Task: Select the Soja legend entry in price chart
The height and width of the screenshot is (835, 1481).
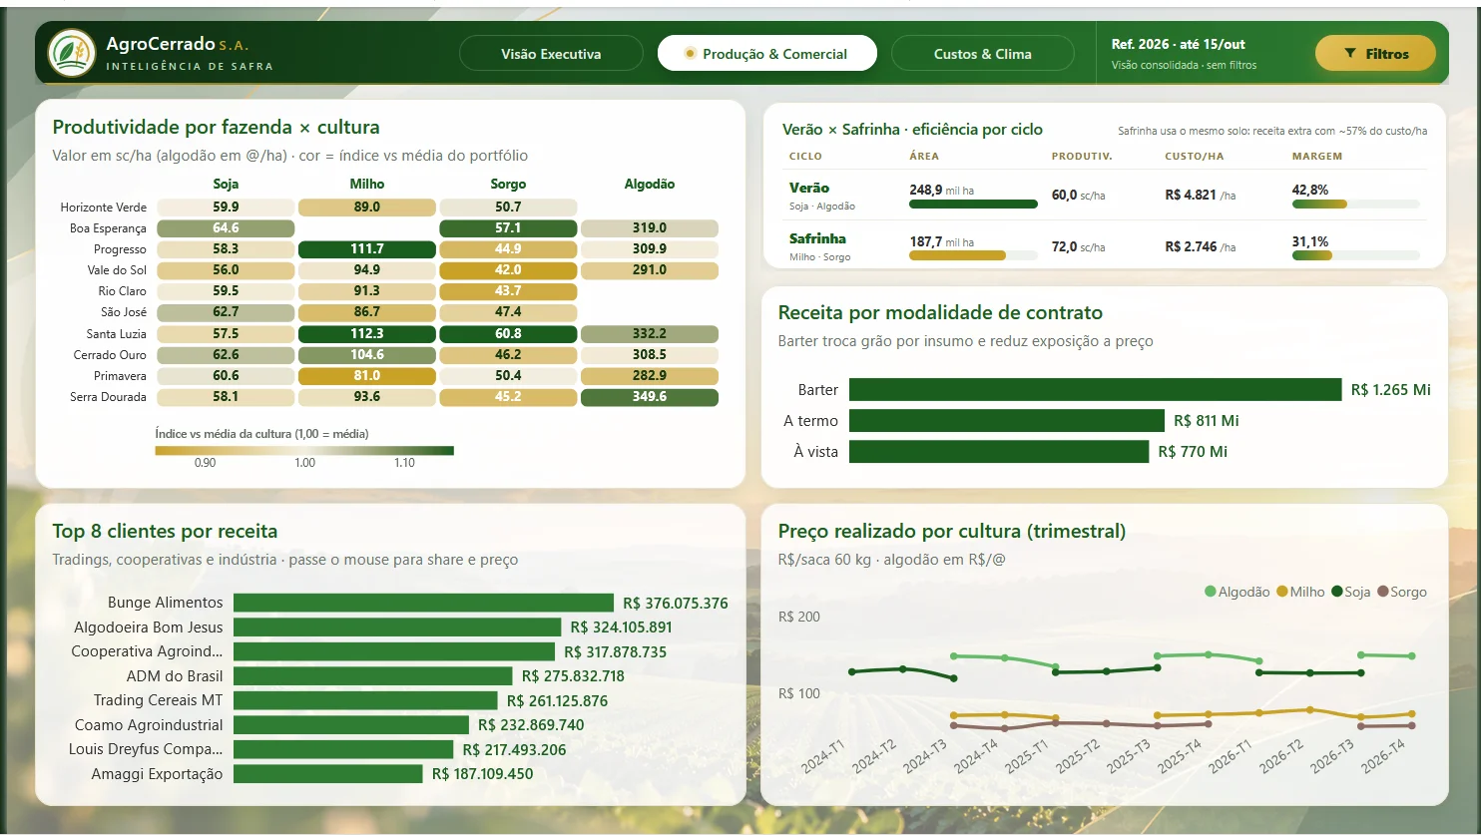Action: click(1350, 592)
